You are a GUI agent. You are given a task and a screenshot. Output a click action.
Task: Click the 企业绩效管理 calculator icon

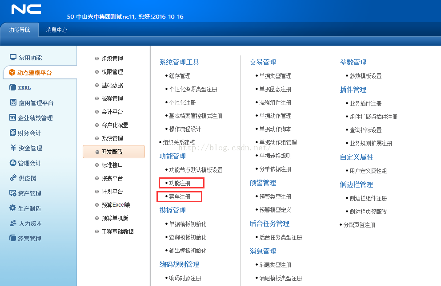[x=12, y=118]
